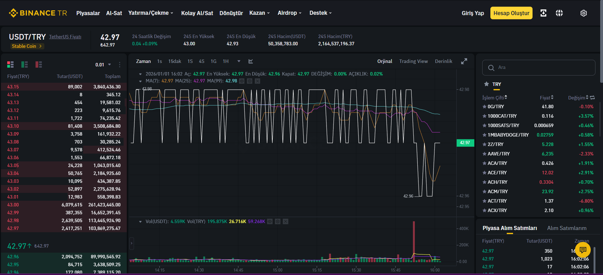This screenshot has height=275, width=603.
Task: Open the language globe icon
Action: tap(559, 13)
